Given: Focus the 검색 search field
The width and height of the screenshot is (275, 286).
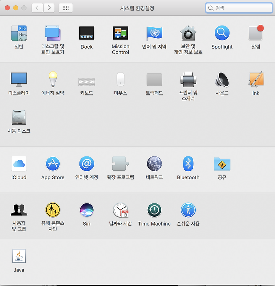Looking at the screenshot, I should point(239,8).
